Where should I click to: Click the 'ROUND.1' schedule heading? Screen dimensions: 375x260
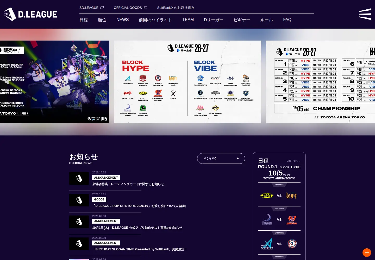click(268, 167)
